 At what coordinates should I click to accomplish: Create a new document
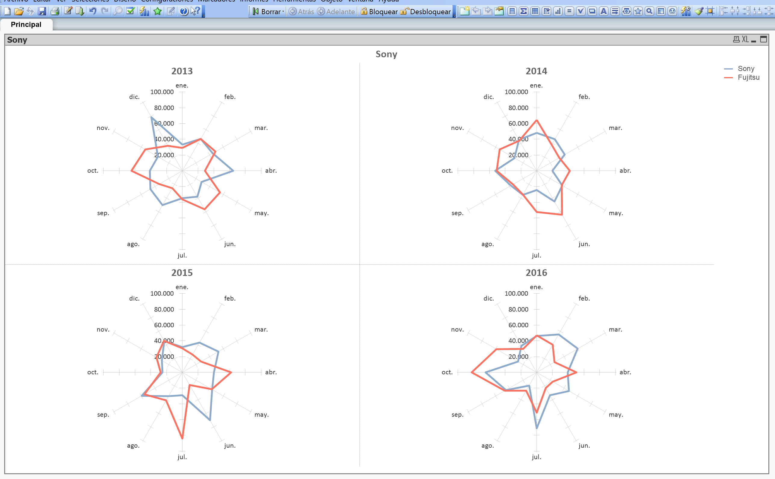coord(7,12)
